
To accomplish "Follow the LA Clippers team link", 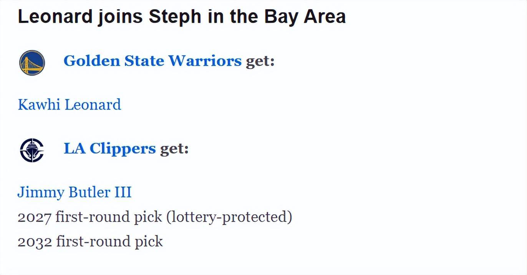I will pyautogui.click(x=109, y=149).
